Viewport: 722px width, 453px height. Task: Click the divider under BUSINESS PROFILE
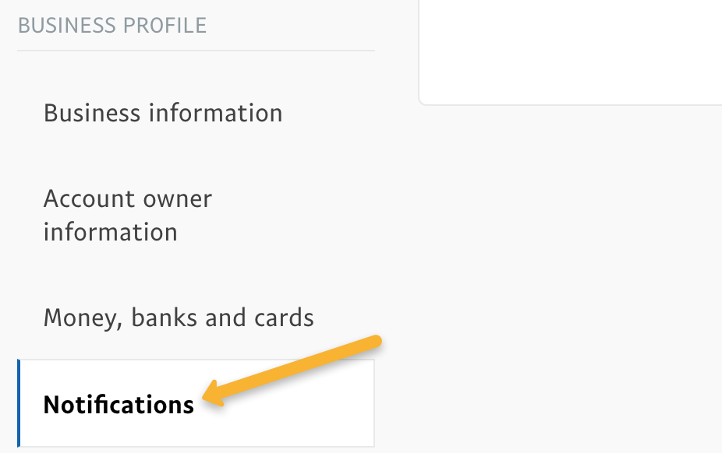[196, 51]
